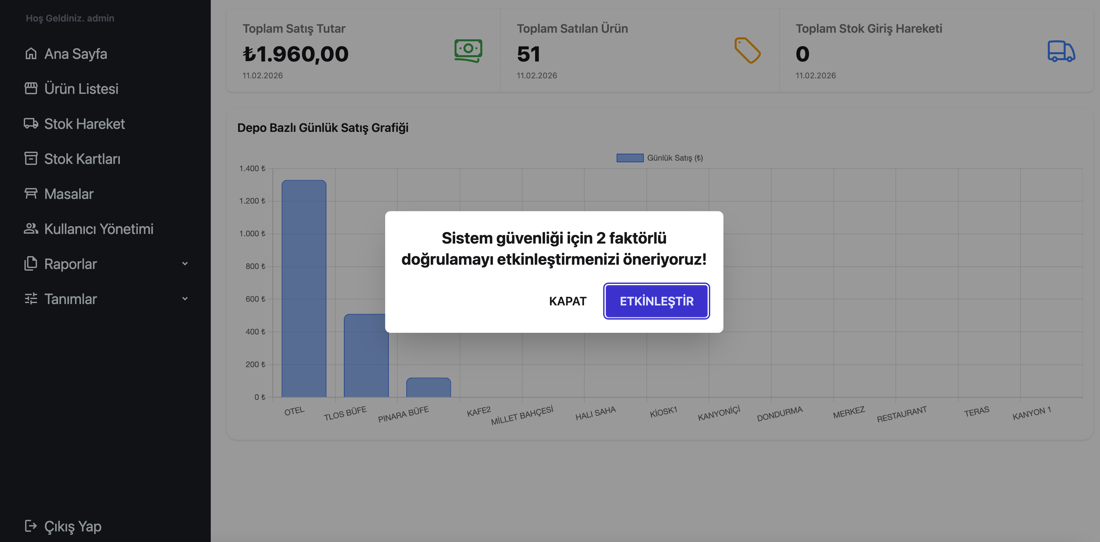This screenshot has height=542, width=1100.
Task: Click the OTEL bar in the chart
Action: tap(304, 289)
